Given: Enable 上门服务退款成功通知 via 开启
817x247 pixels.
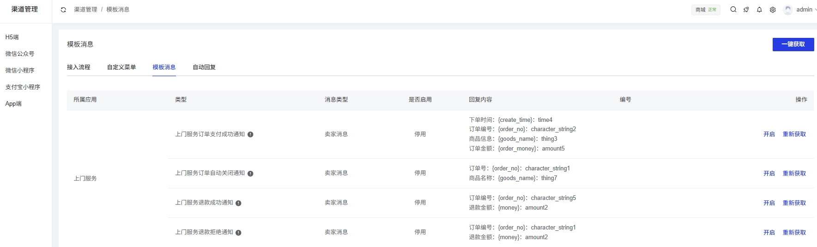Looking at the screenshot, I should tap(769, 203).
